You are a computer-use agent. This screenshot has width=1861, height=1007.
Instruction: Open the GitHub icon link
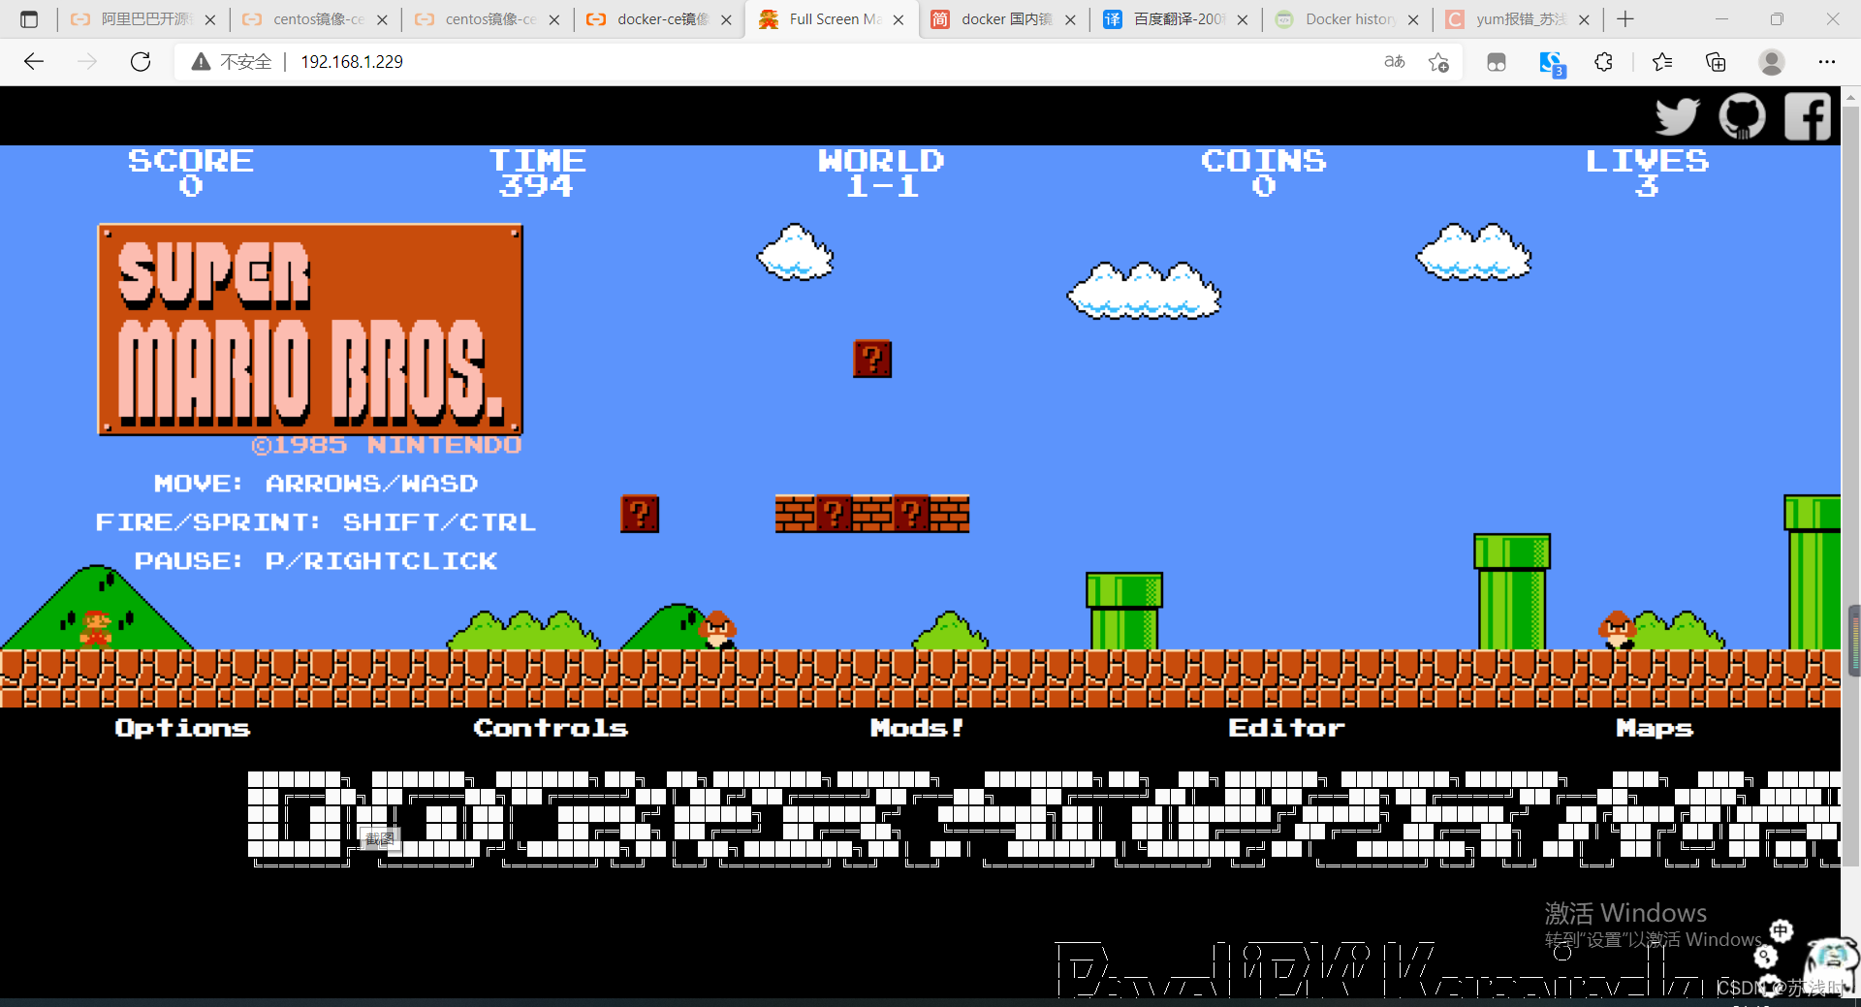1742,116
